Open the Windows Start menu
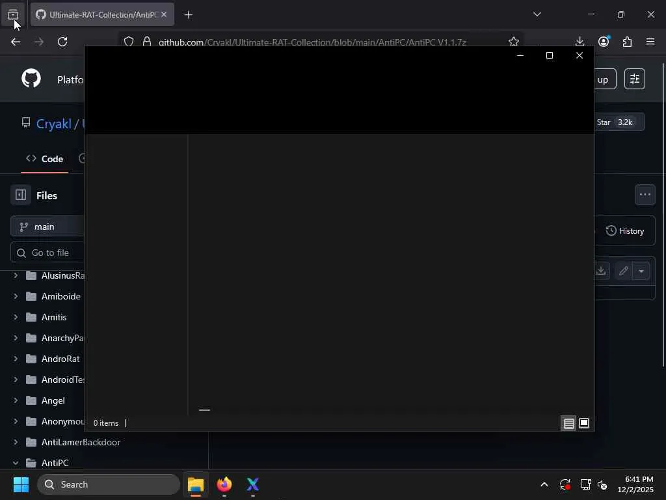This screenshot has width=666, height=500. pyautogui.click(x=21, y=484)
